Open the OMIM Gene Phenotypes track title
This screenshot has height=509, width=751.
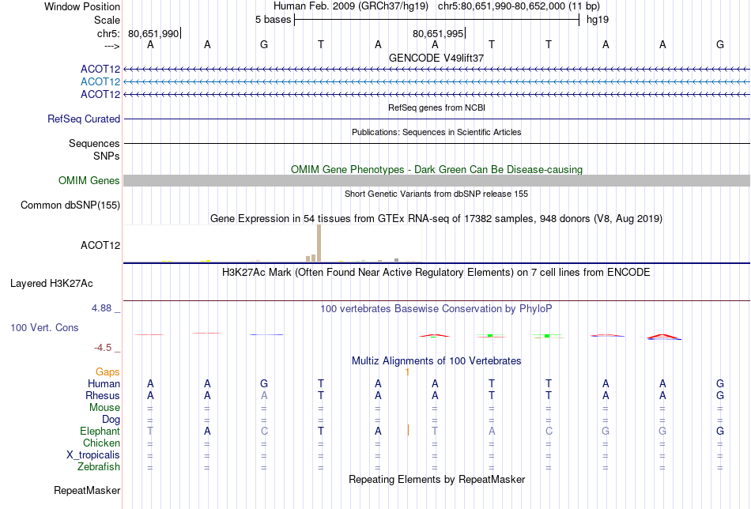pos(436,169)
